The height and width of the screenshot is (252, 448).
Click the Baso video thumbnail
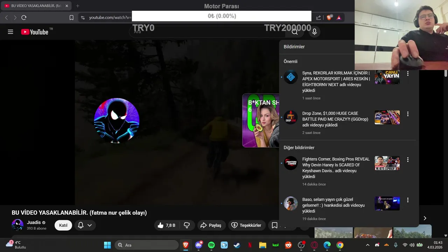387,203
